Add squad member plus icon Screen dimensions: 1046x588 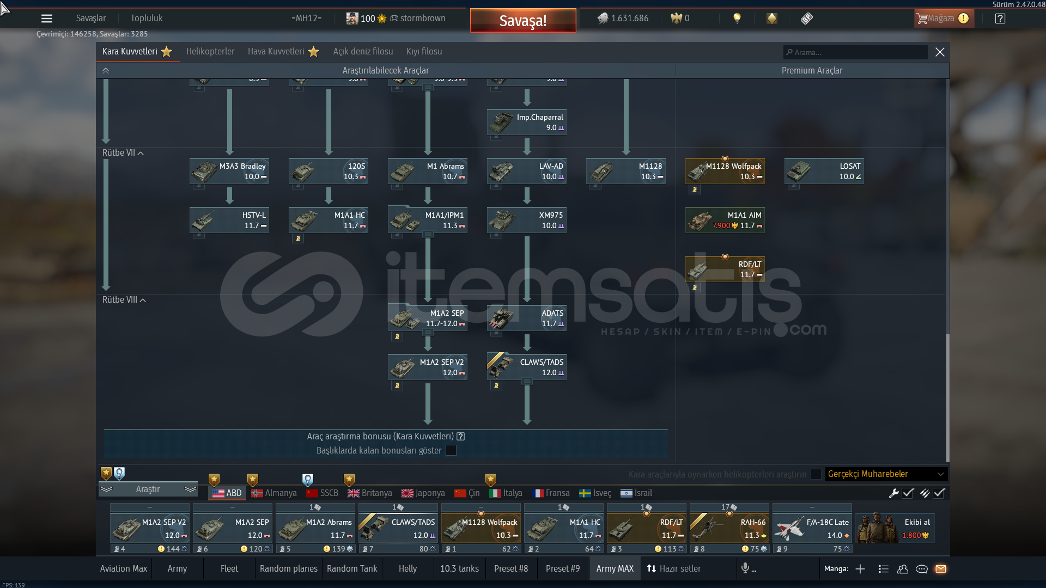[860, 569]
